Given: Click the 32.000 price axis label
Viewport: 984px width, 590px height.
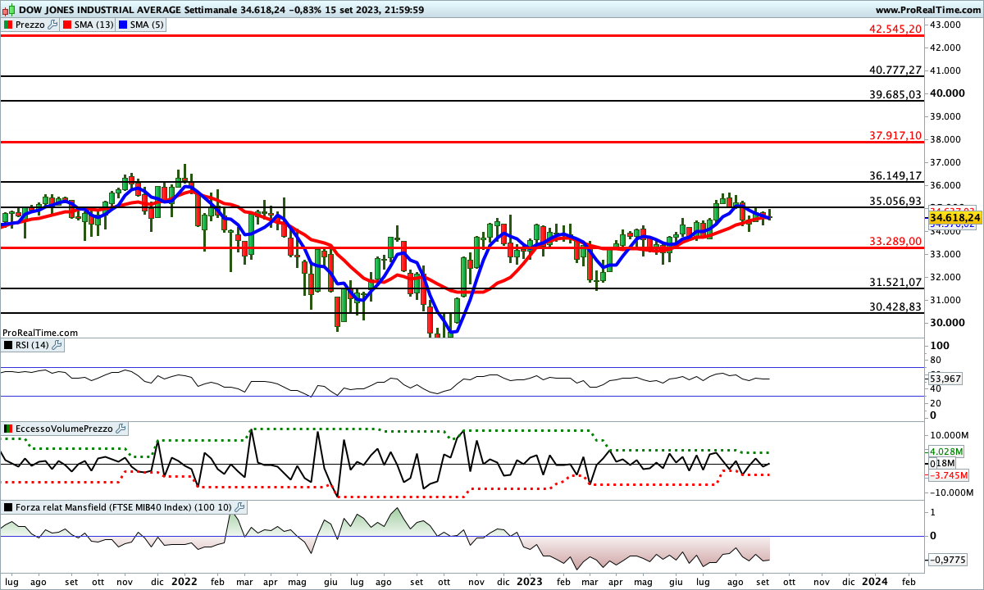Looking at the screenshot, I should (x=945, y=277).
